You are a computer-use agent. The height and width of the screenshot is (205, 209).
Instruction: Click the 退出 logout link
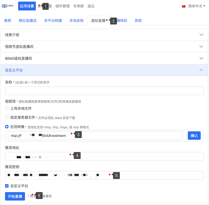pos(91,6)
